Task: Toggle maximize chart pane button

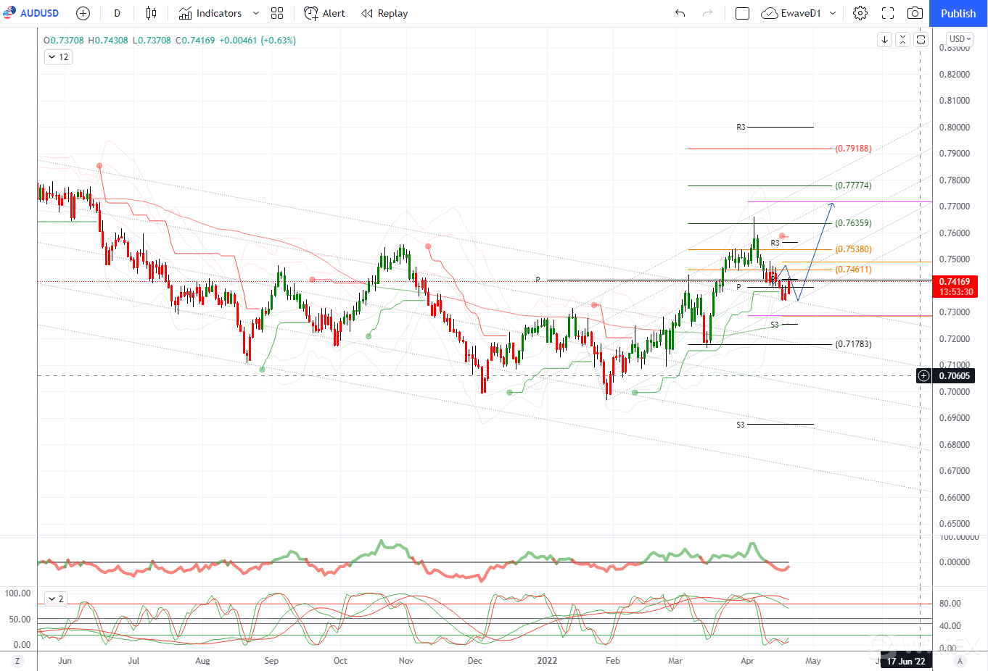Action: click(921, 40)
